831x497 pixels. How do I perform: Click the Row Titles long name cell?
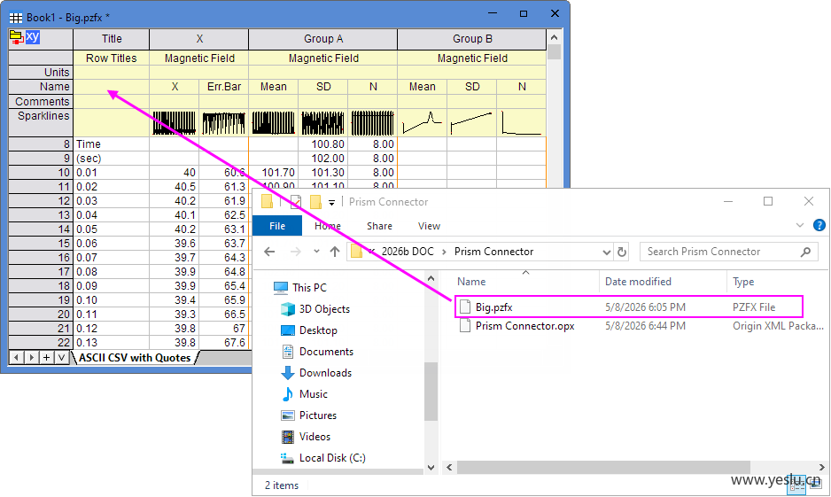(x=112, y=58)
